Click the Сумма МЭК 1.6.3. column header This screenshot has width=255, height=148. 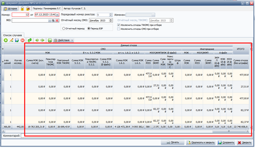(x=138, y=62)
